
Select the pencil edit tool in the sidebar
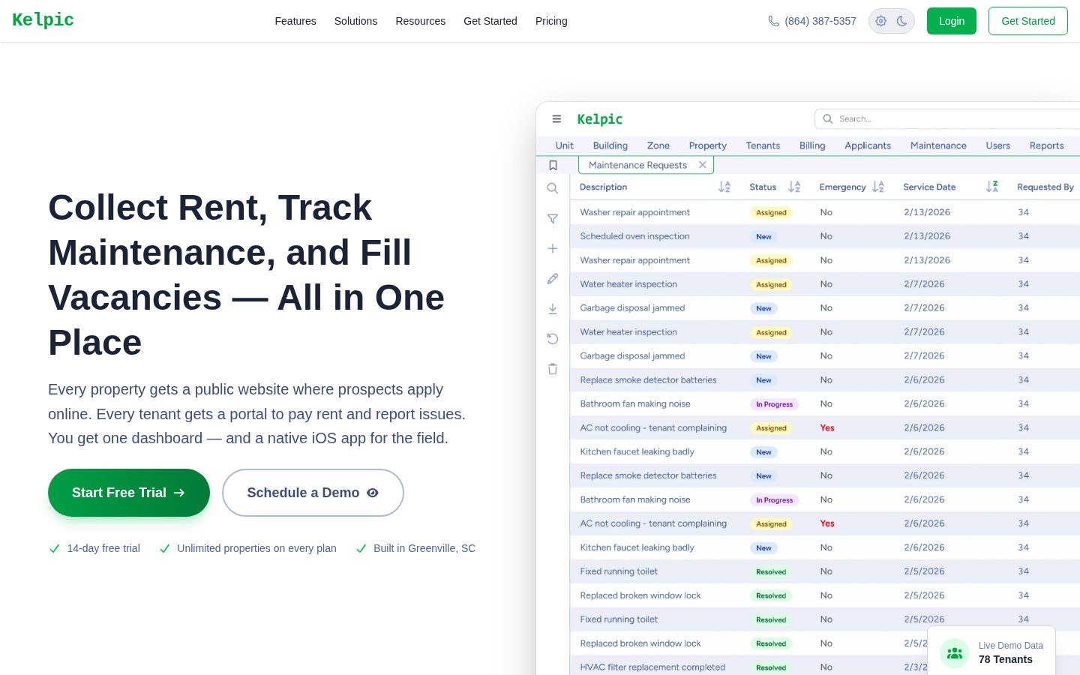pos(553,278)
